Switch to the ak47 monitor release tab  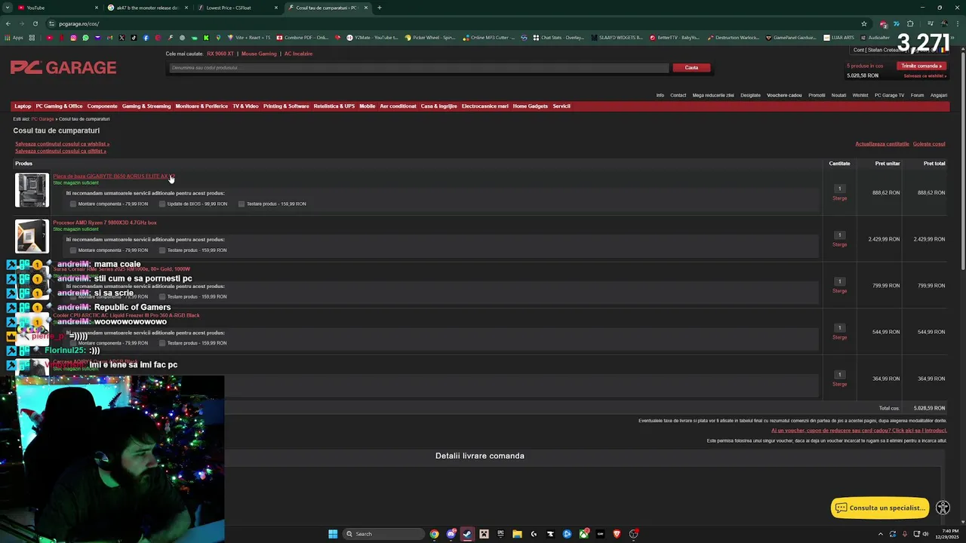click(x=147, y=8)
